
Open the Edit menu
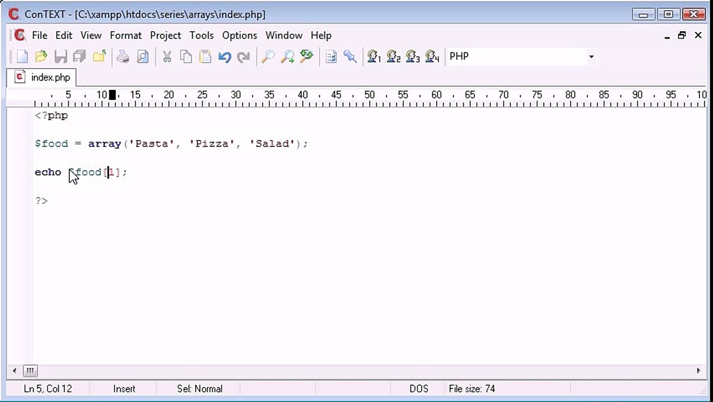[64, 35]
